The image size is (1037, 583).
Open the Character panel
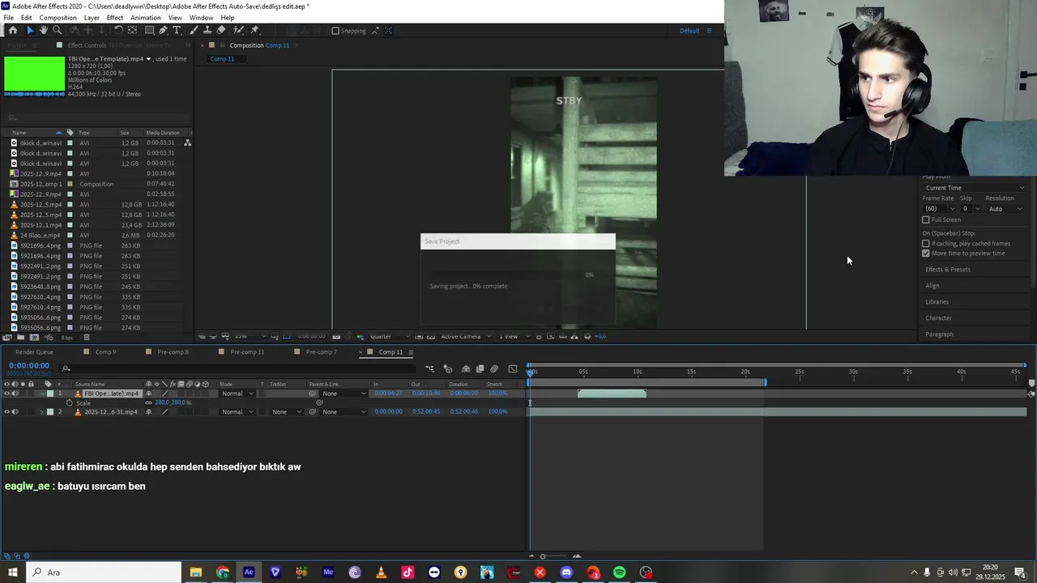[939, 317]
